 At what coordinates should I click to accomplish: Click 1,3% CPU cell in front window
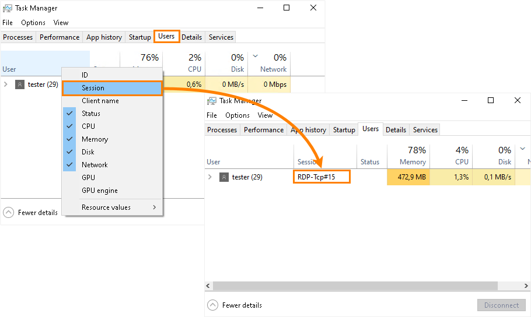[x=452, y=177]
